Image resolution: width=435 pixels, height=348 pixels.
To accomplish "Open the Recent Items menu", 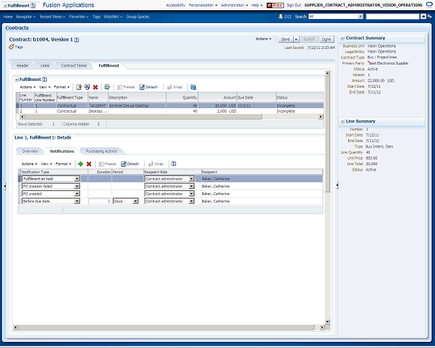I will point(52,17).
